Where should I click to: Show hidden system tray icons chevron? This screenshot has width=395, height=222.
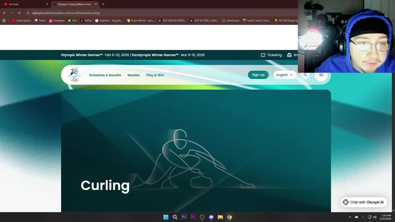point(350,217)
